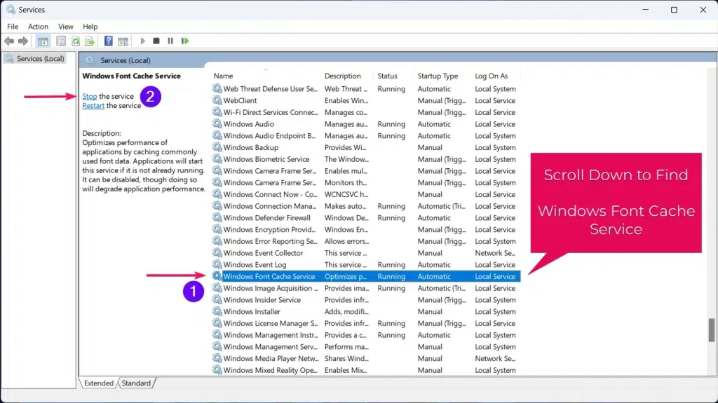Switch to the Extended tab
718x403 pixels.
[x=99, y=383]
